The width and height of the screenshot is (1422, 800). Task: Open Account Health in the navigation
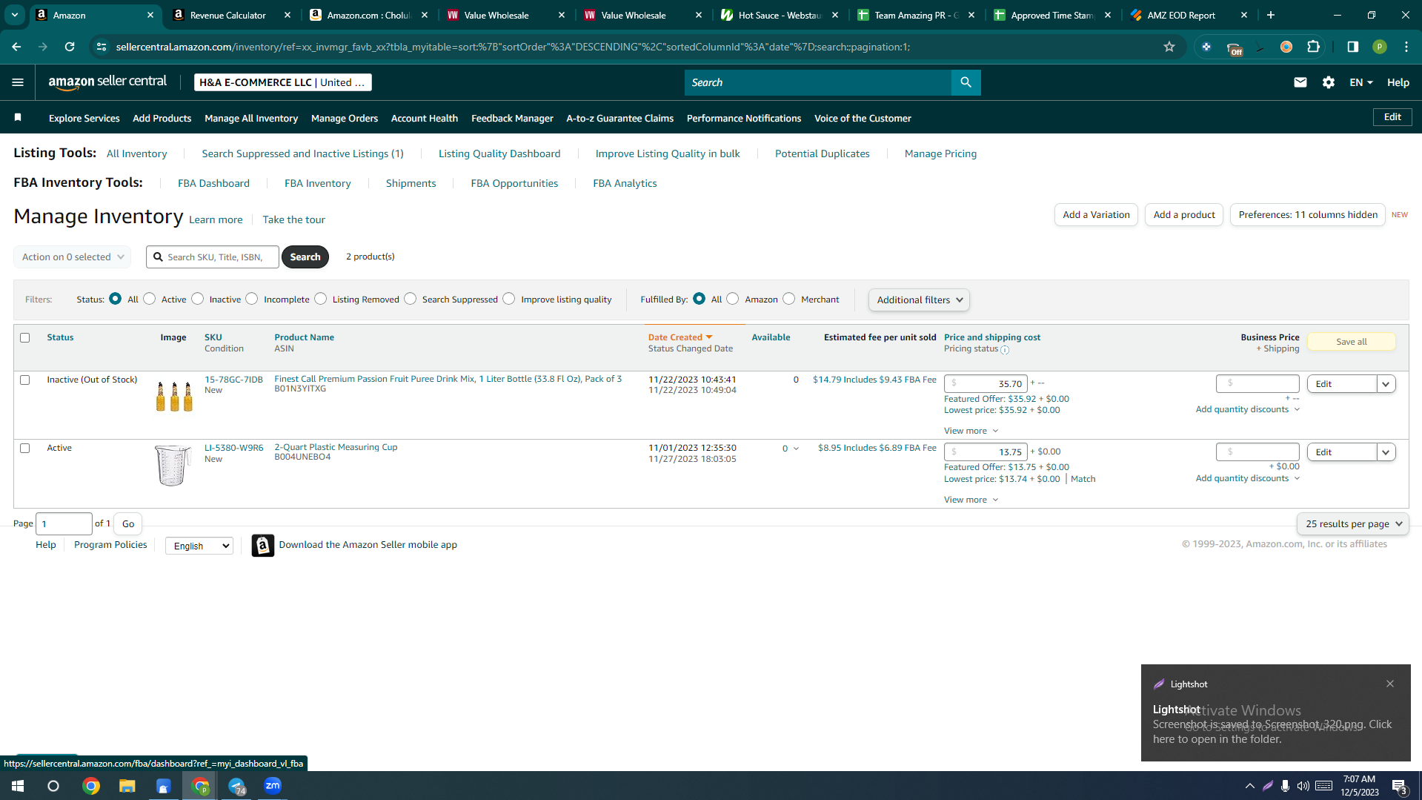(x=425, y=118)
